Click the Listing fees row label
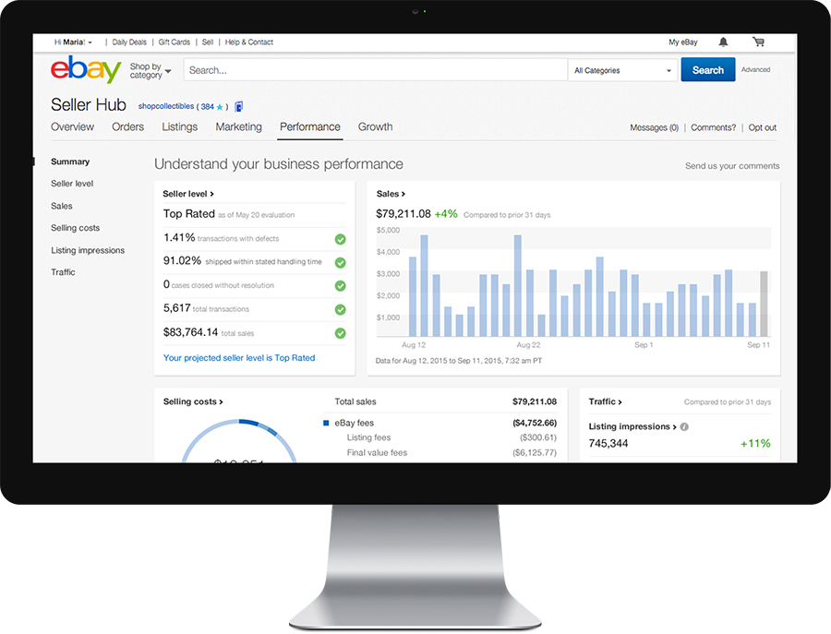831x634 pixels. (x=368, y=437)
